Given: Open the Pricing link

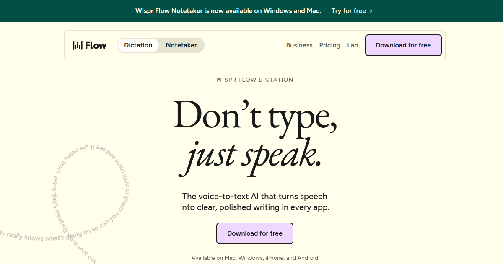Looking at the screenshot, I should click(x=330, y=45).
